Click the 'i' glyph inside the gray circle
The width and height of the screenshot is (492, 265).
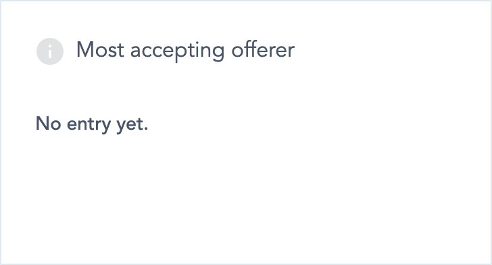point(50,51)
